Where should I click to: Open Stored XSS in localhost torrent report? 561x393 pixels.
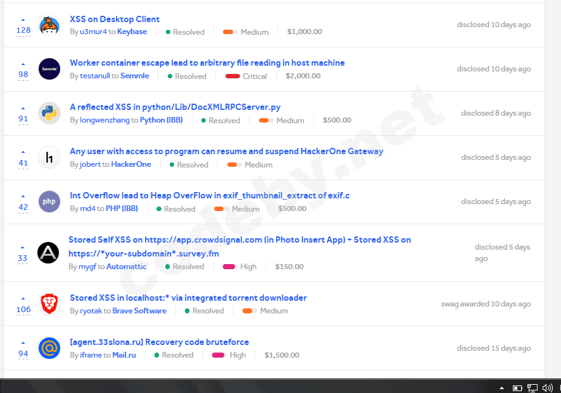[188, 298]
